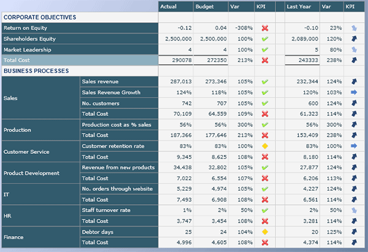Click the green check KPI for Shareholders Equity
The image size is (368, 252).
click(x=264, y=39)
